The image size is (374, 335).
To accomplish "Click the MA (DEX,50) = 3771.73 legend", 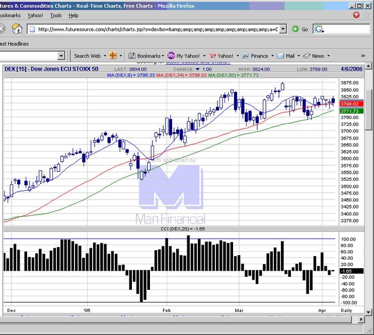I will coord(233,75).
